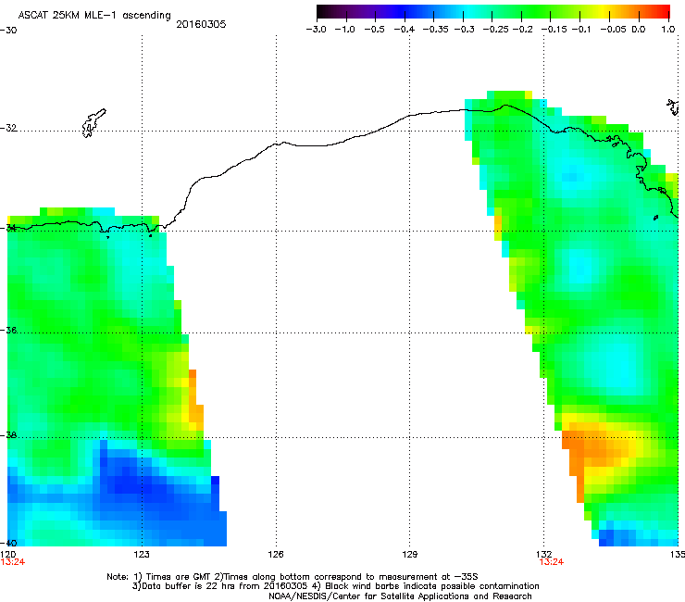The width and height of the screenshot is (685, 602).
Task: Click the colorbar label 1.0
Action: tap(668, 30)
